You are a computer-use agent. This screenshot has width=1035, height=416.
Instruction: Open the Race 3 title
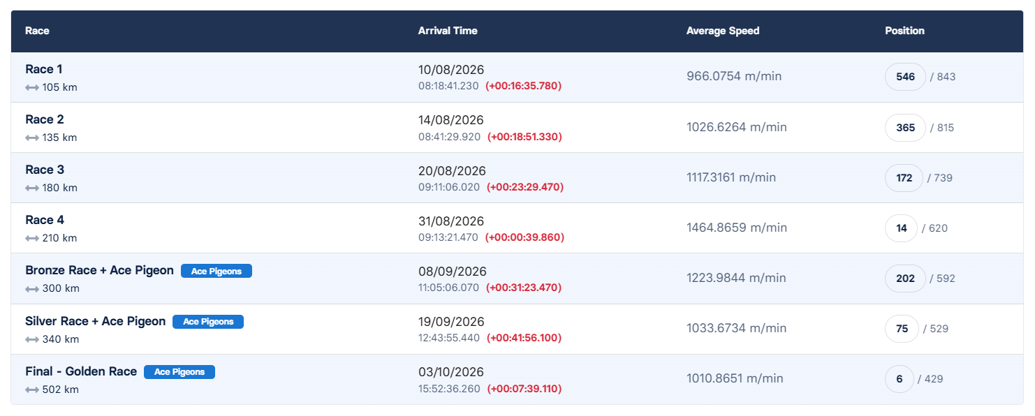(45, 170)
